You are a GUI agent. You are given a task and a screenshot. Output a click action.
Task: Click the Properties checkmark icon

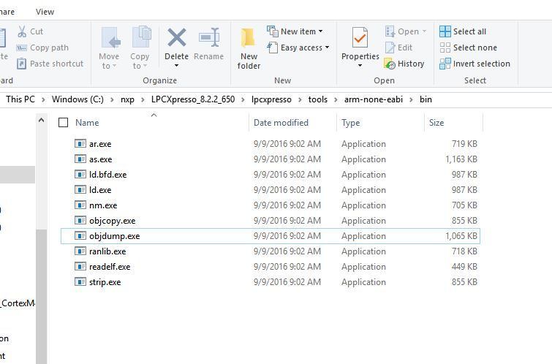(x=360, y=37)
